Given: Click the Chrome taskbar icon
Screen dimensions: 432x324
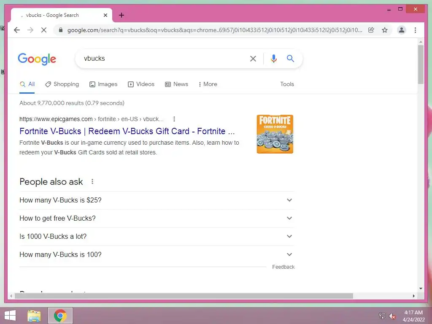Looking at the screenshot, I should pyautogui.click(x=60, y=316).
